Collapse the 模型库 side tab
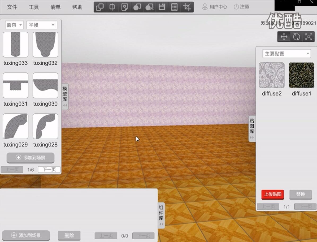Image resolution: width=317 pixels, height=242 pixels. [65, 97]
